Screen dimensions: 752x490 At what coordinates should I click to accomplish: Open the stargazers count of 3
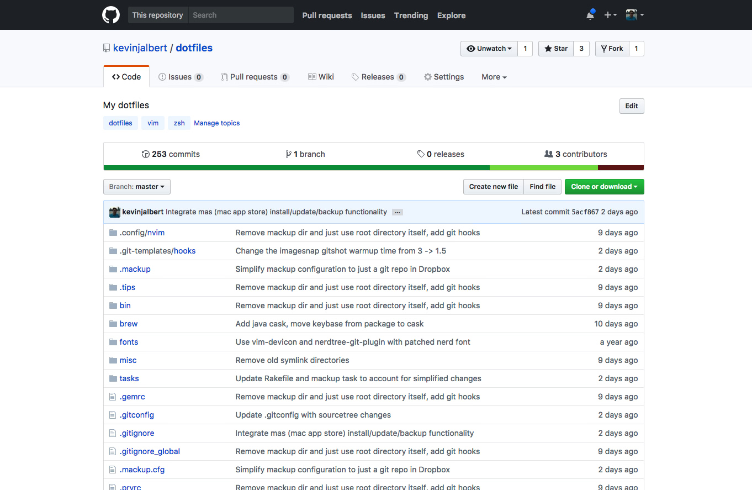point(581,49)
